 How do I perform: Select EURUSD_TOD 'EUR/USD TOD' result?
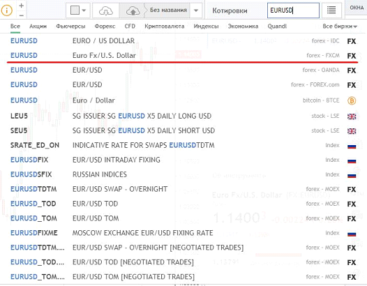[183, 204]
